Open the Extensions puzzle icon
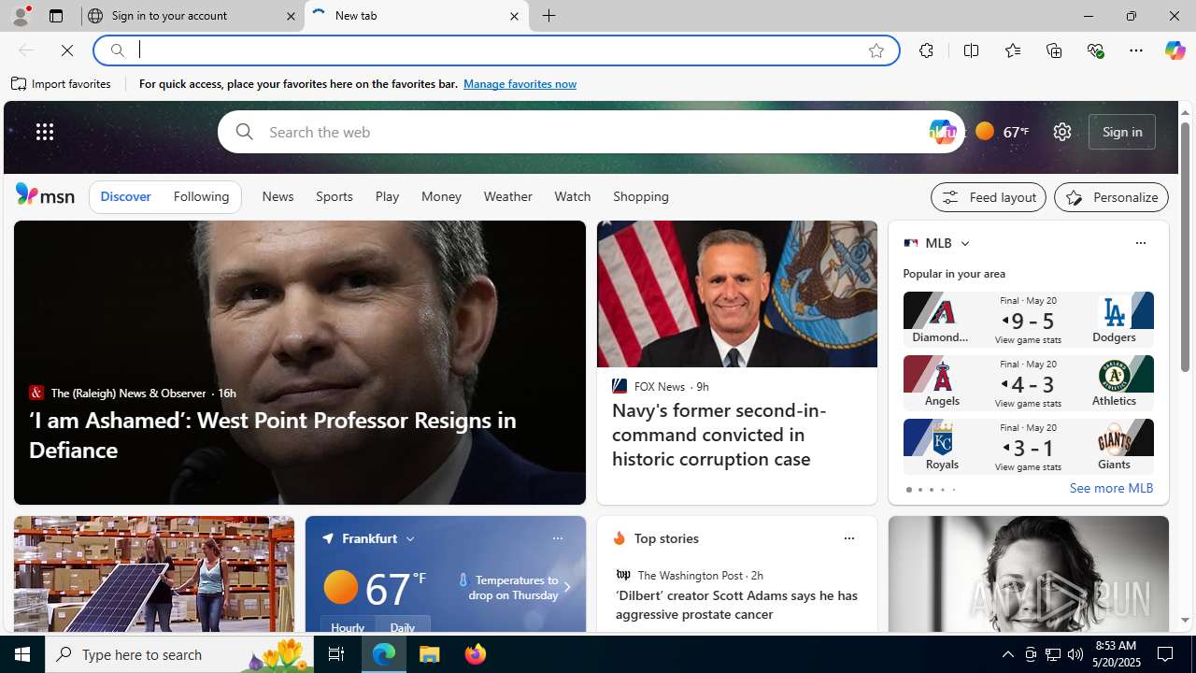Viewport: 1196px width, 673px height. pos(926,50)
